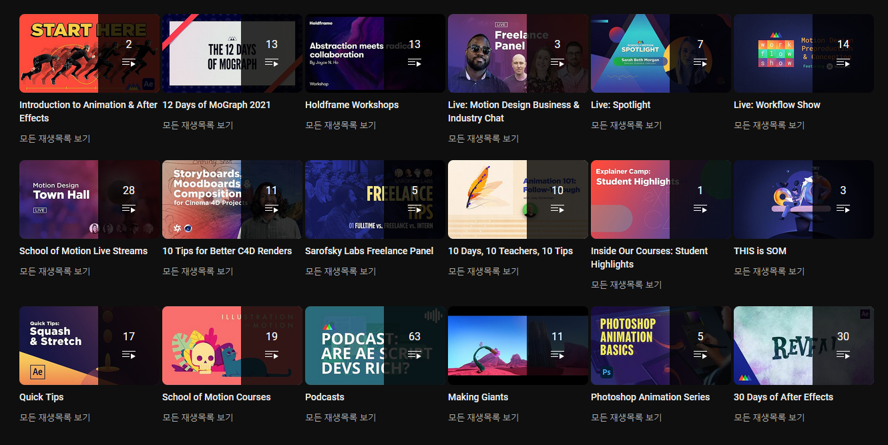Open Live: Motion Design Business & Industry Chat
This screenshot has height=445, width=888.
click(513, 111)
